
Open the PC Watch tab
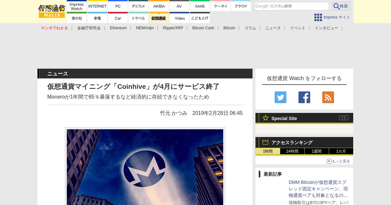(x=118, y=6)
